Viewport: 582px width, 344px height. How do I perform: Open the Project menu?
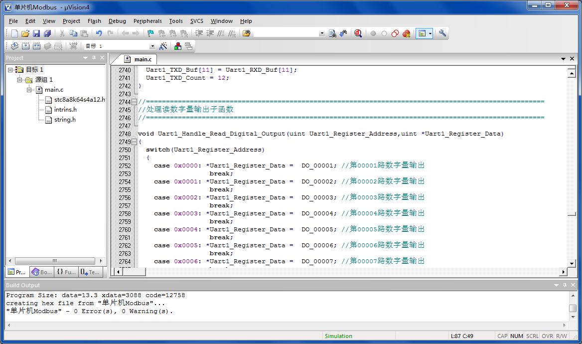click(71, 21)
